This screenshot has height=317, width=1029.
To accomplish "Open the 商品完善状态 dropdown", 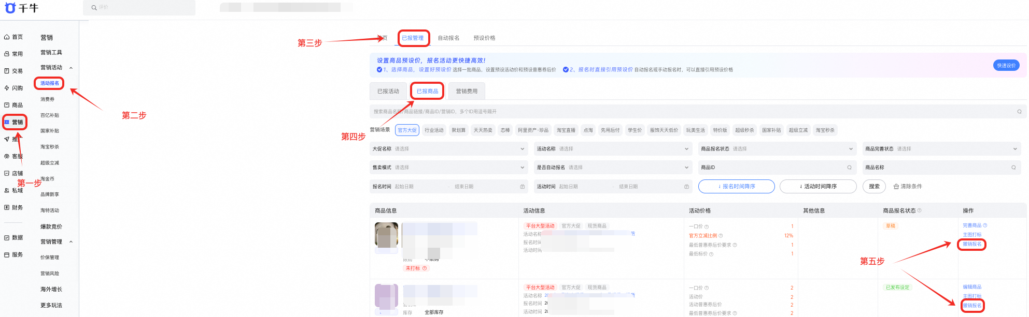I will coord(942,149).
